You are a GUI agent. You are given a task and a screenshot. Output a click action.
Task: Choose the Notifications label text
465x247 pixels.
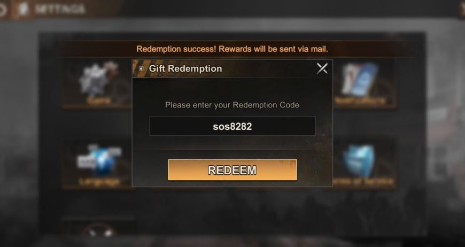(x=360, y=101)
